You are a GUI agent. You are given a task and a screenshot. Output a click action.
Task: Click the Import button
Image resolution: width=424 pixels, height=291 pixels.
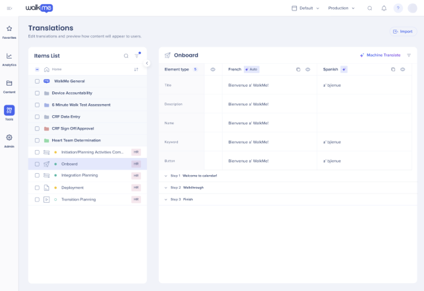click(x=403, y=32)
